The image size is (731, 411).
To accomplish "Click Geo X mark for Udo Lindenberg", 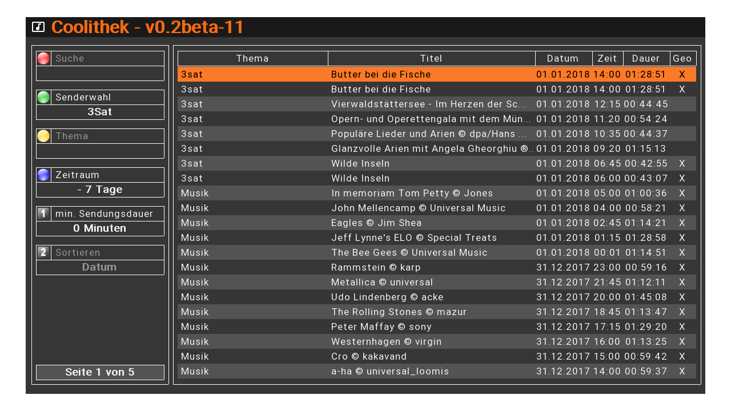I will pos(682,297).
